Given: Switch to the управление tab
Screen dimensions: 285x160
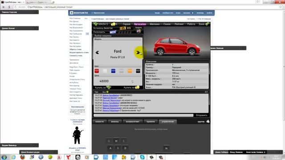Looking at the screenshot, I should pos(168,121).
